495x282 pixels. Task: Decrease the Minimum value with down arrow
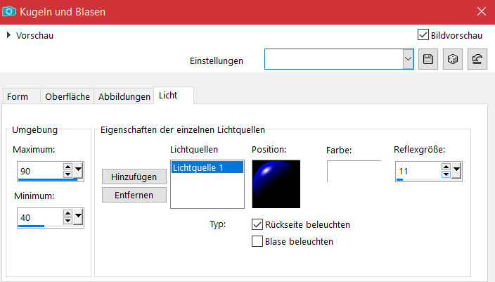click(67, 222)
